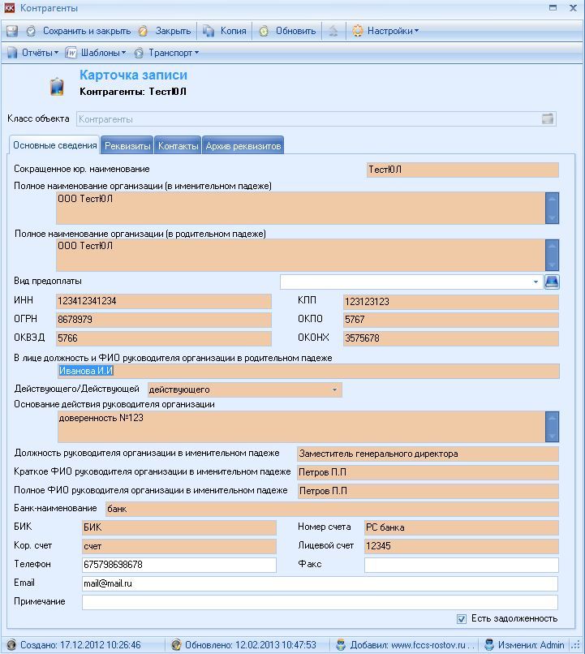Image resolution: width=585 pixels, height=654 pixels.
Task: Click Лицевой счет field
Action: pyautogui.click(x=462, y=546)
